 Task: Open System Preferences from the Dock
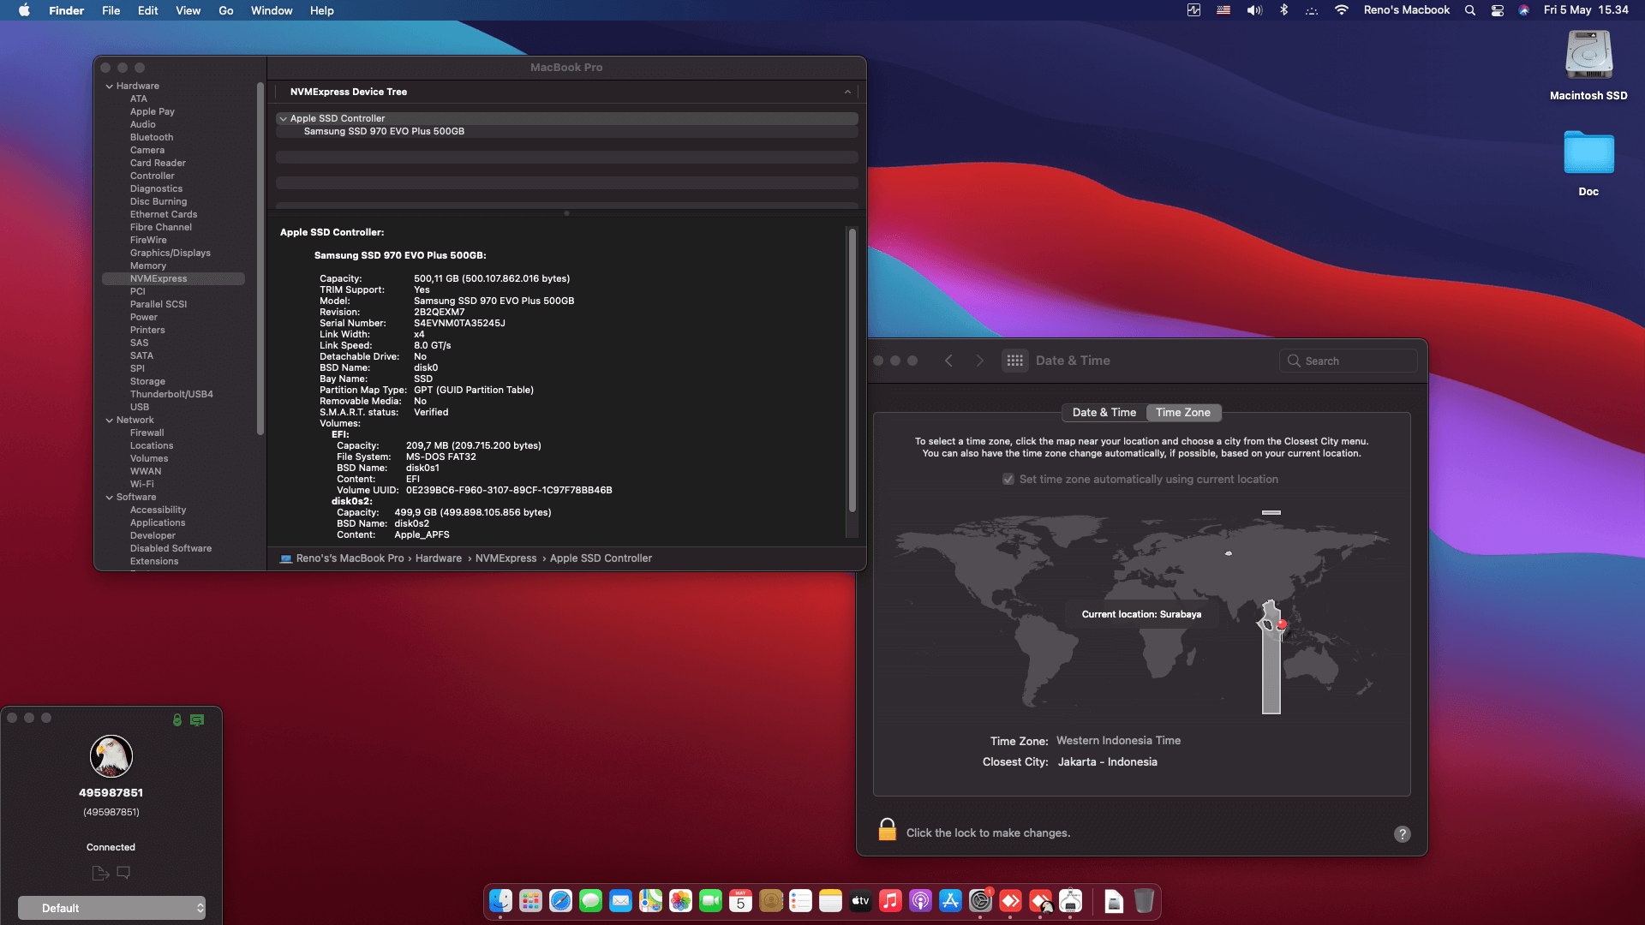[x=981, y=901]
